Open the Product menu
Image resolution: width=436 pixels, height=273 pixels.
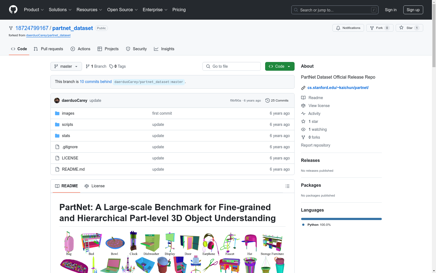[34, 10]
